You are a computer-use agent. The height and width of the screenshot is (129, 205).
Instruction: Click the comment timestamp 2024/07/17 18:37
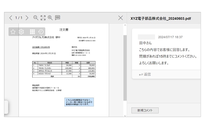tap(170, 37)
